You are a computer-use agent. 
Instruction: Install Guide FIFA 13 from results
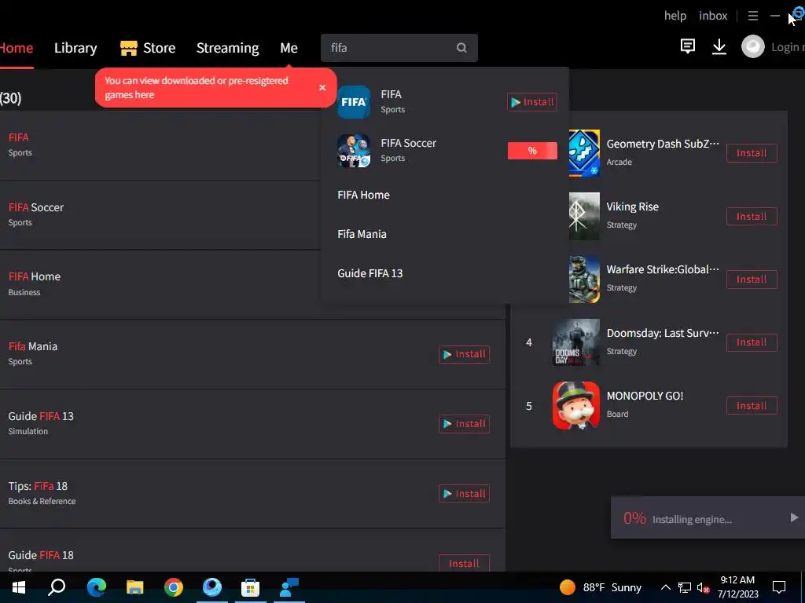(464, 424)
